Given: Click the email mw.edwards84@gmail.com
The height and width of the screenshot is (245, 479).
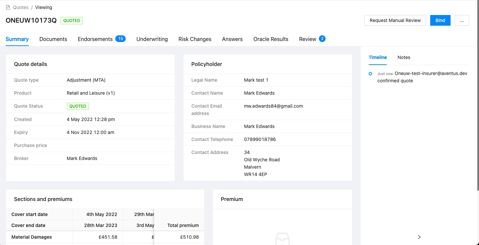Looking at the screenshot, I should (x=273, y=106).
